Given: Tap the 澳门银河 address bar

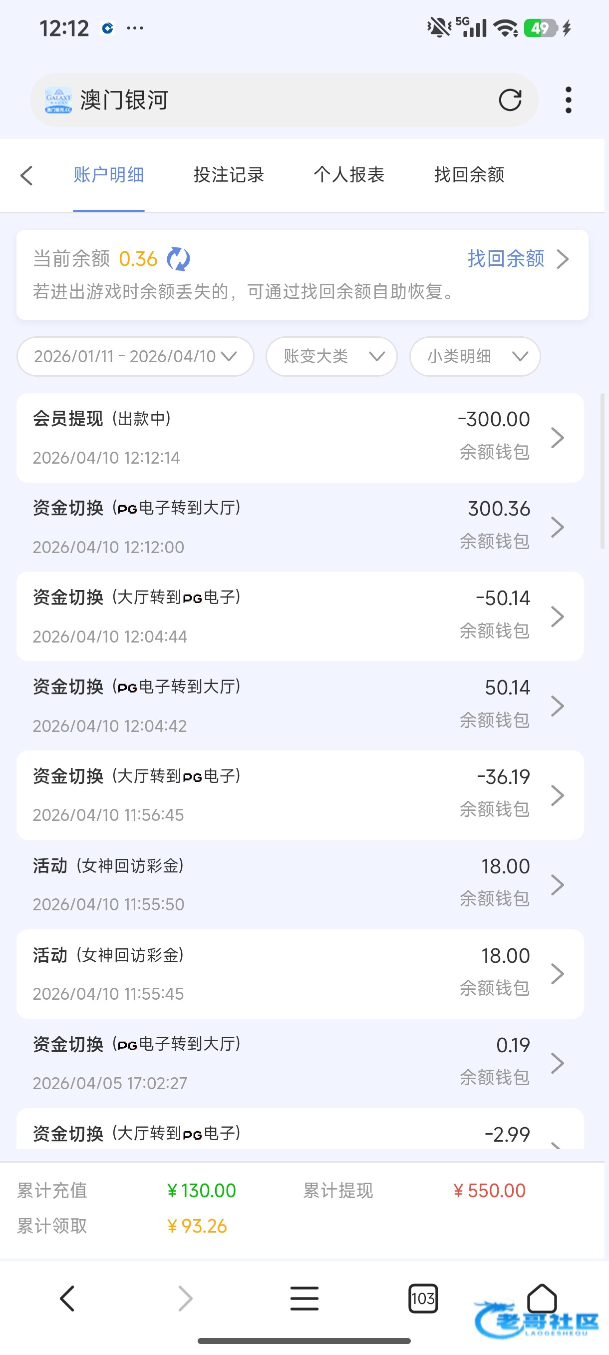Looking at the screenshot, I should tap(263, 100).
